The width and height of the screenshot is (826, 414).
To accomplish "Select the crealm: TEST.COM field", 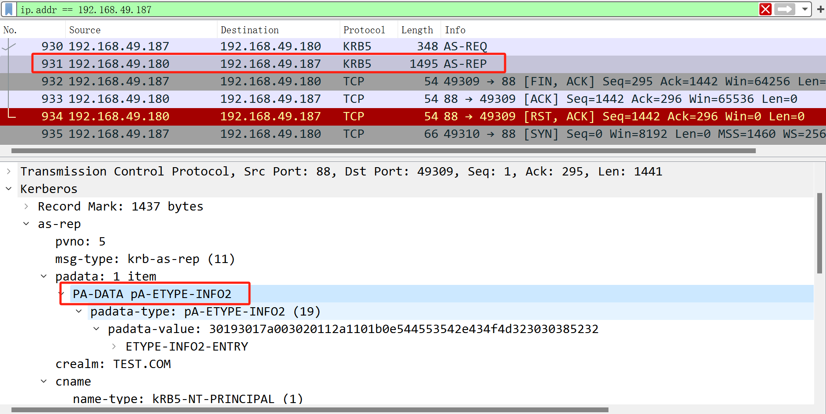I will coord(113,364).
